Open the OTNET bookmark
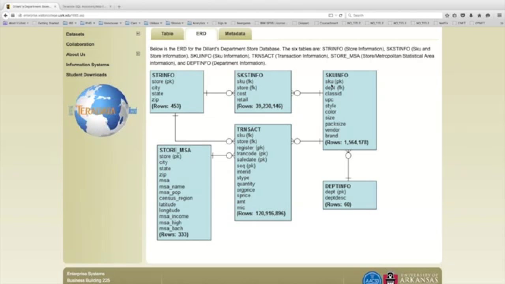 pos(478,23)
